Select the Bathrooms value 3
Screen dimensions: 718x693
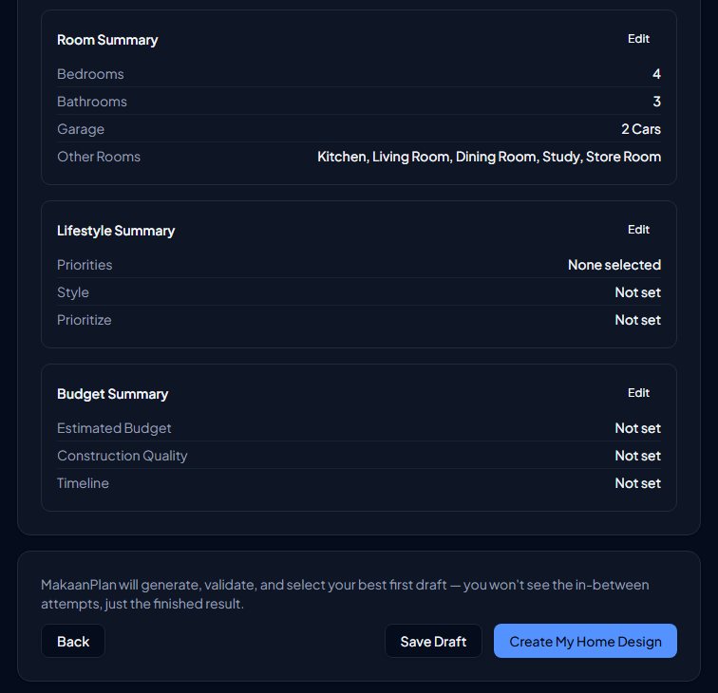[x=656, y=102]
